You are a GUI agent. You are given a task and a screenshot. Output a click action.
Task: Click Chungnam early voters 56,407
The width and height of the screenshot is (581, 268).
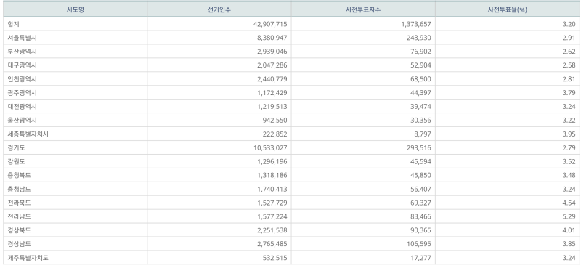(x=420, y=189)
